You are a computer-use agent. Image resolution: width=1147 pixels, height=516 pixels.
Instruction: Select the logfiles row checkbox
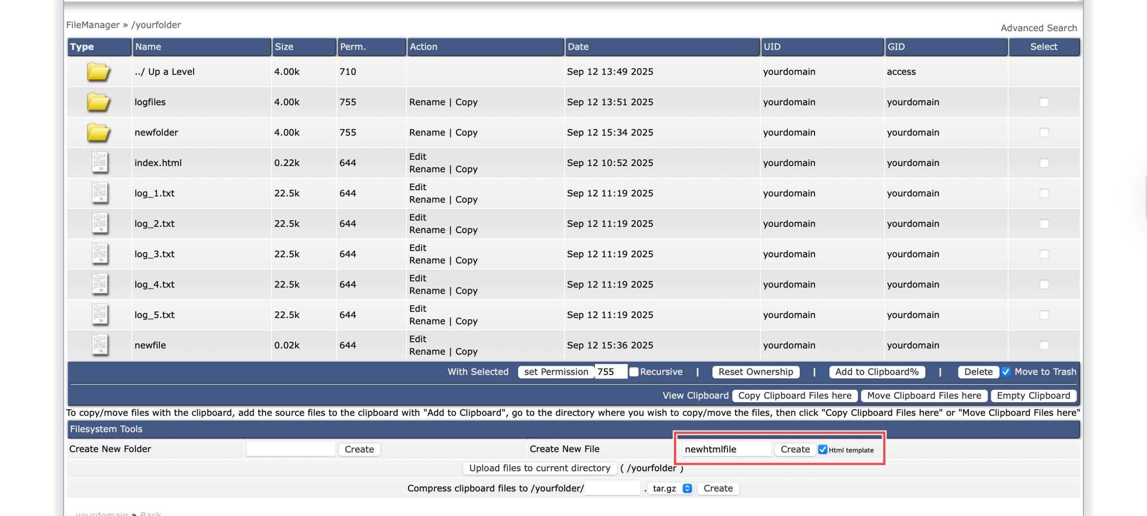point(1044,102)
